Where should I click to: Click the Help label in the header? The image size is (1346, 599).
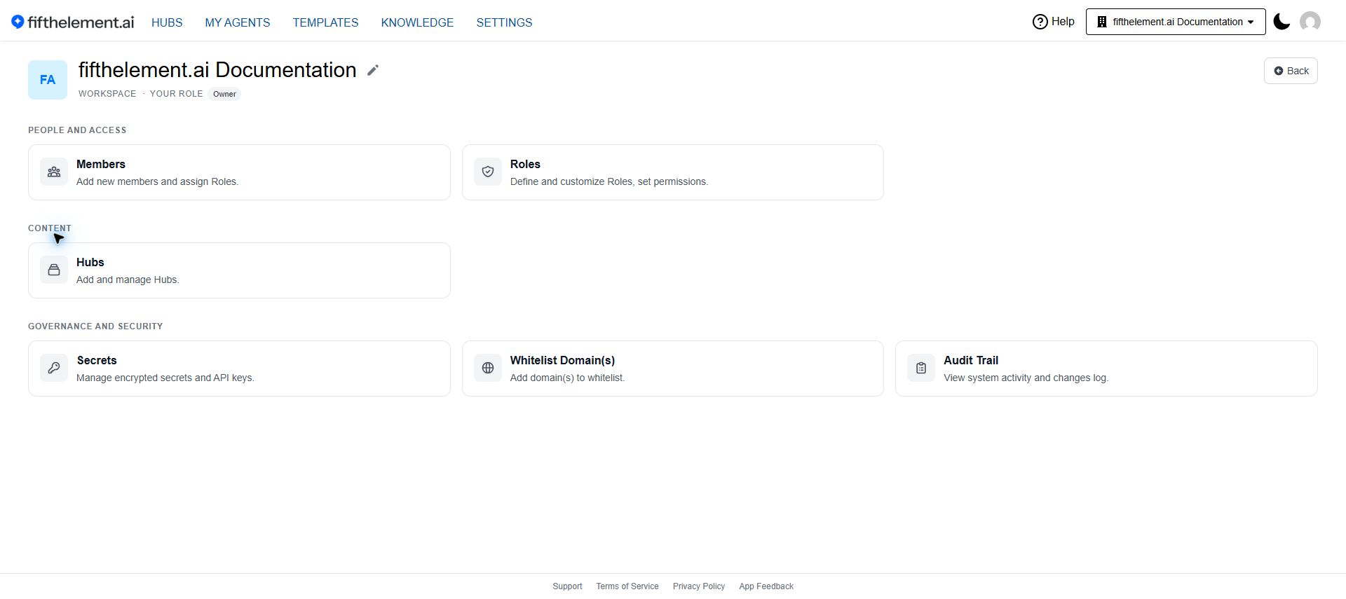[x=1063, y=22]
